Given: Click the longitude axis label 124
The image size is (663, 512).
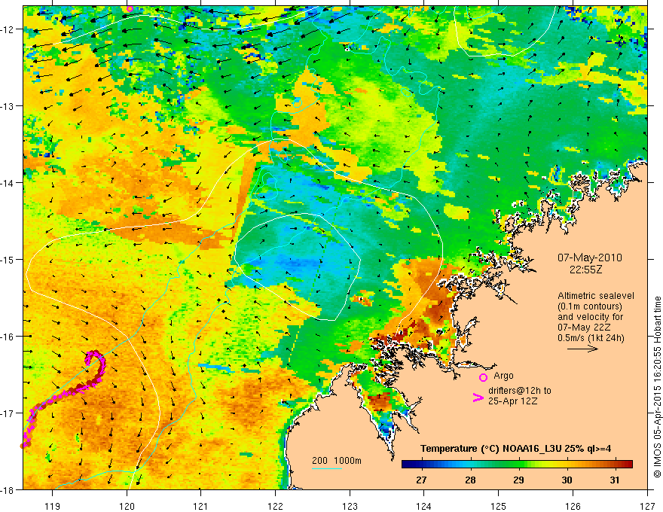Looking at the screenshot, I should point(424,506).
